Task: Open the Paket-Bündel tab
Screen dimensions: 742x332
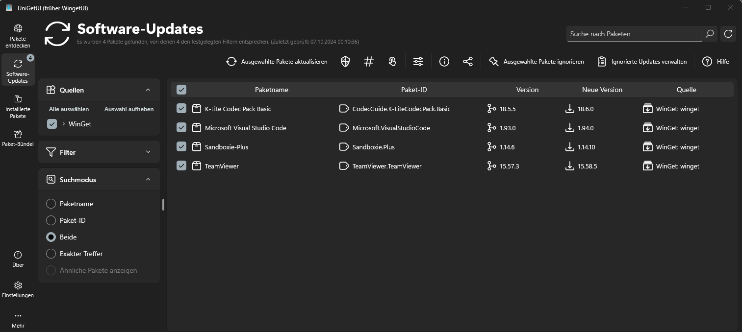Action: (18, 139)
